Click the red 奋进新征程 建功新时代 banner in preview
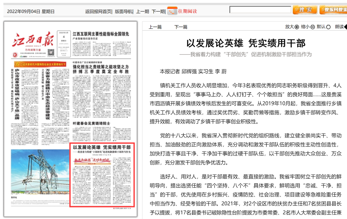The width and height of the screenshot is (347, 219). (92, 160)
